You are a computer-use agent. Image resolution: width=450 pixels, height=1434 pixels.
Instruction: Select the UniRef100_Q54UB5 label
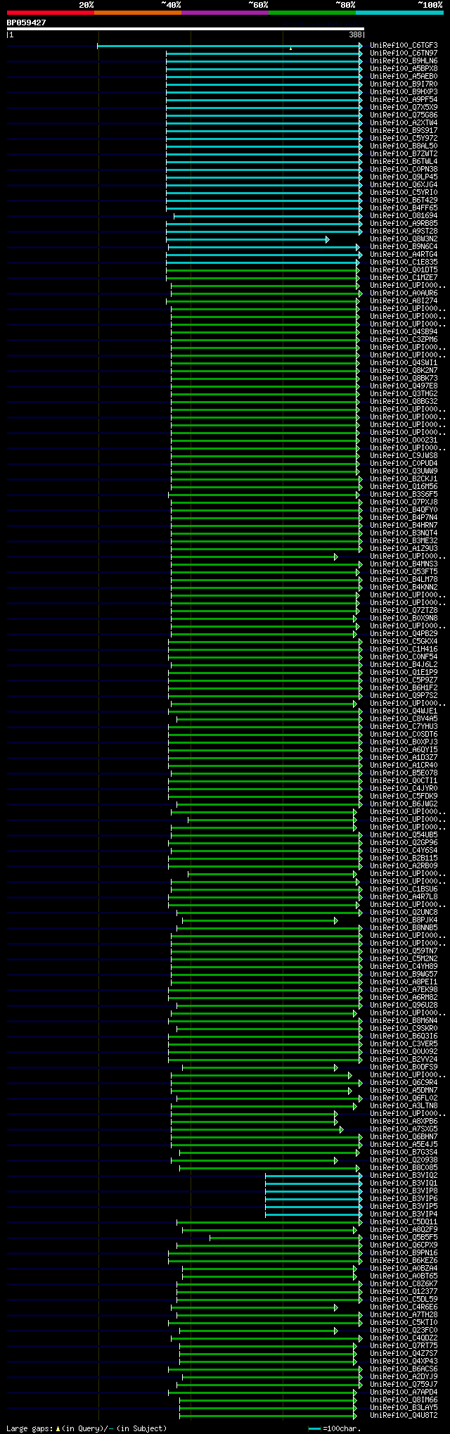coord(404,835)
